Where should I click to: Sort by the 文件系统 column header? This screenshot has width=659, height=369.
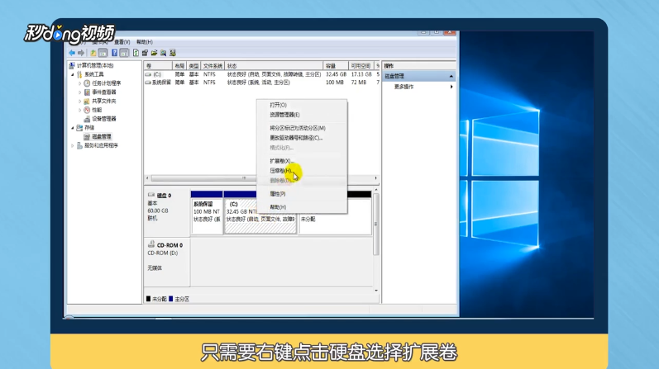click(213, 66)
